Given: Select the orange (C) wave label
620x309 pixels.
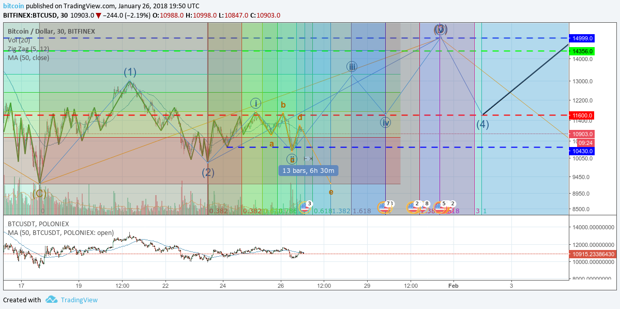Looking at the screenshot, I should pos(39,194).
